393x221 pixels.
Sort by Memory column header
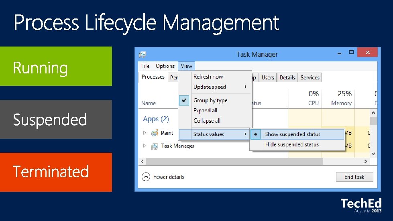(x=341, y=103)
